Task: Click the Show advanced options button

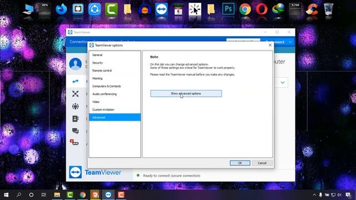Action: 186,93
